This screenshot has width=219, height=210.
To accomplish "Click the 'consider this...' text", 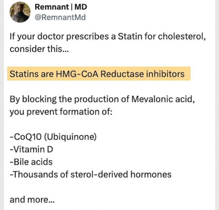I will 39,49.
